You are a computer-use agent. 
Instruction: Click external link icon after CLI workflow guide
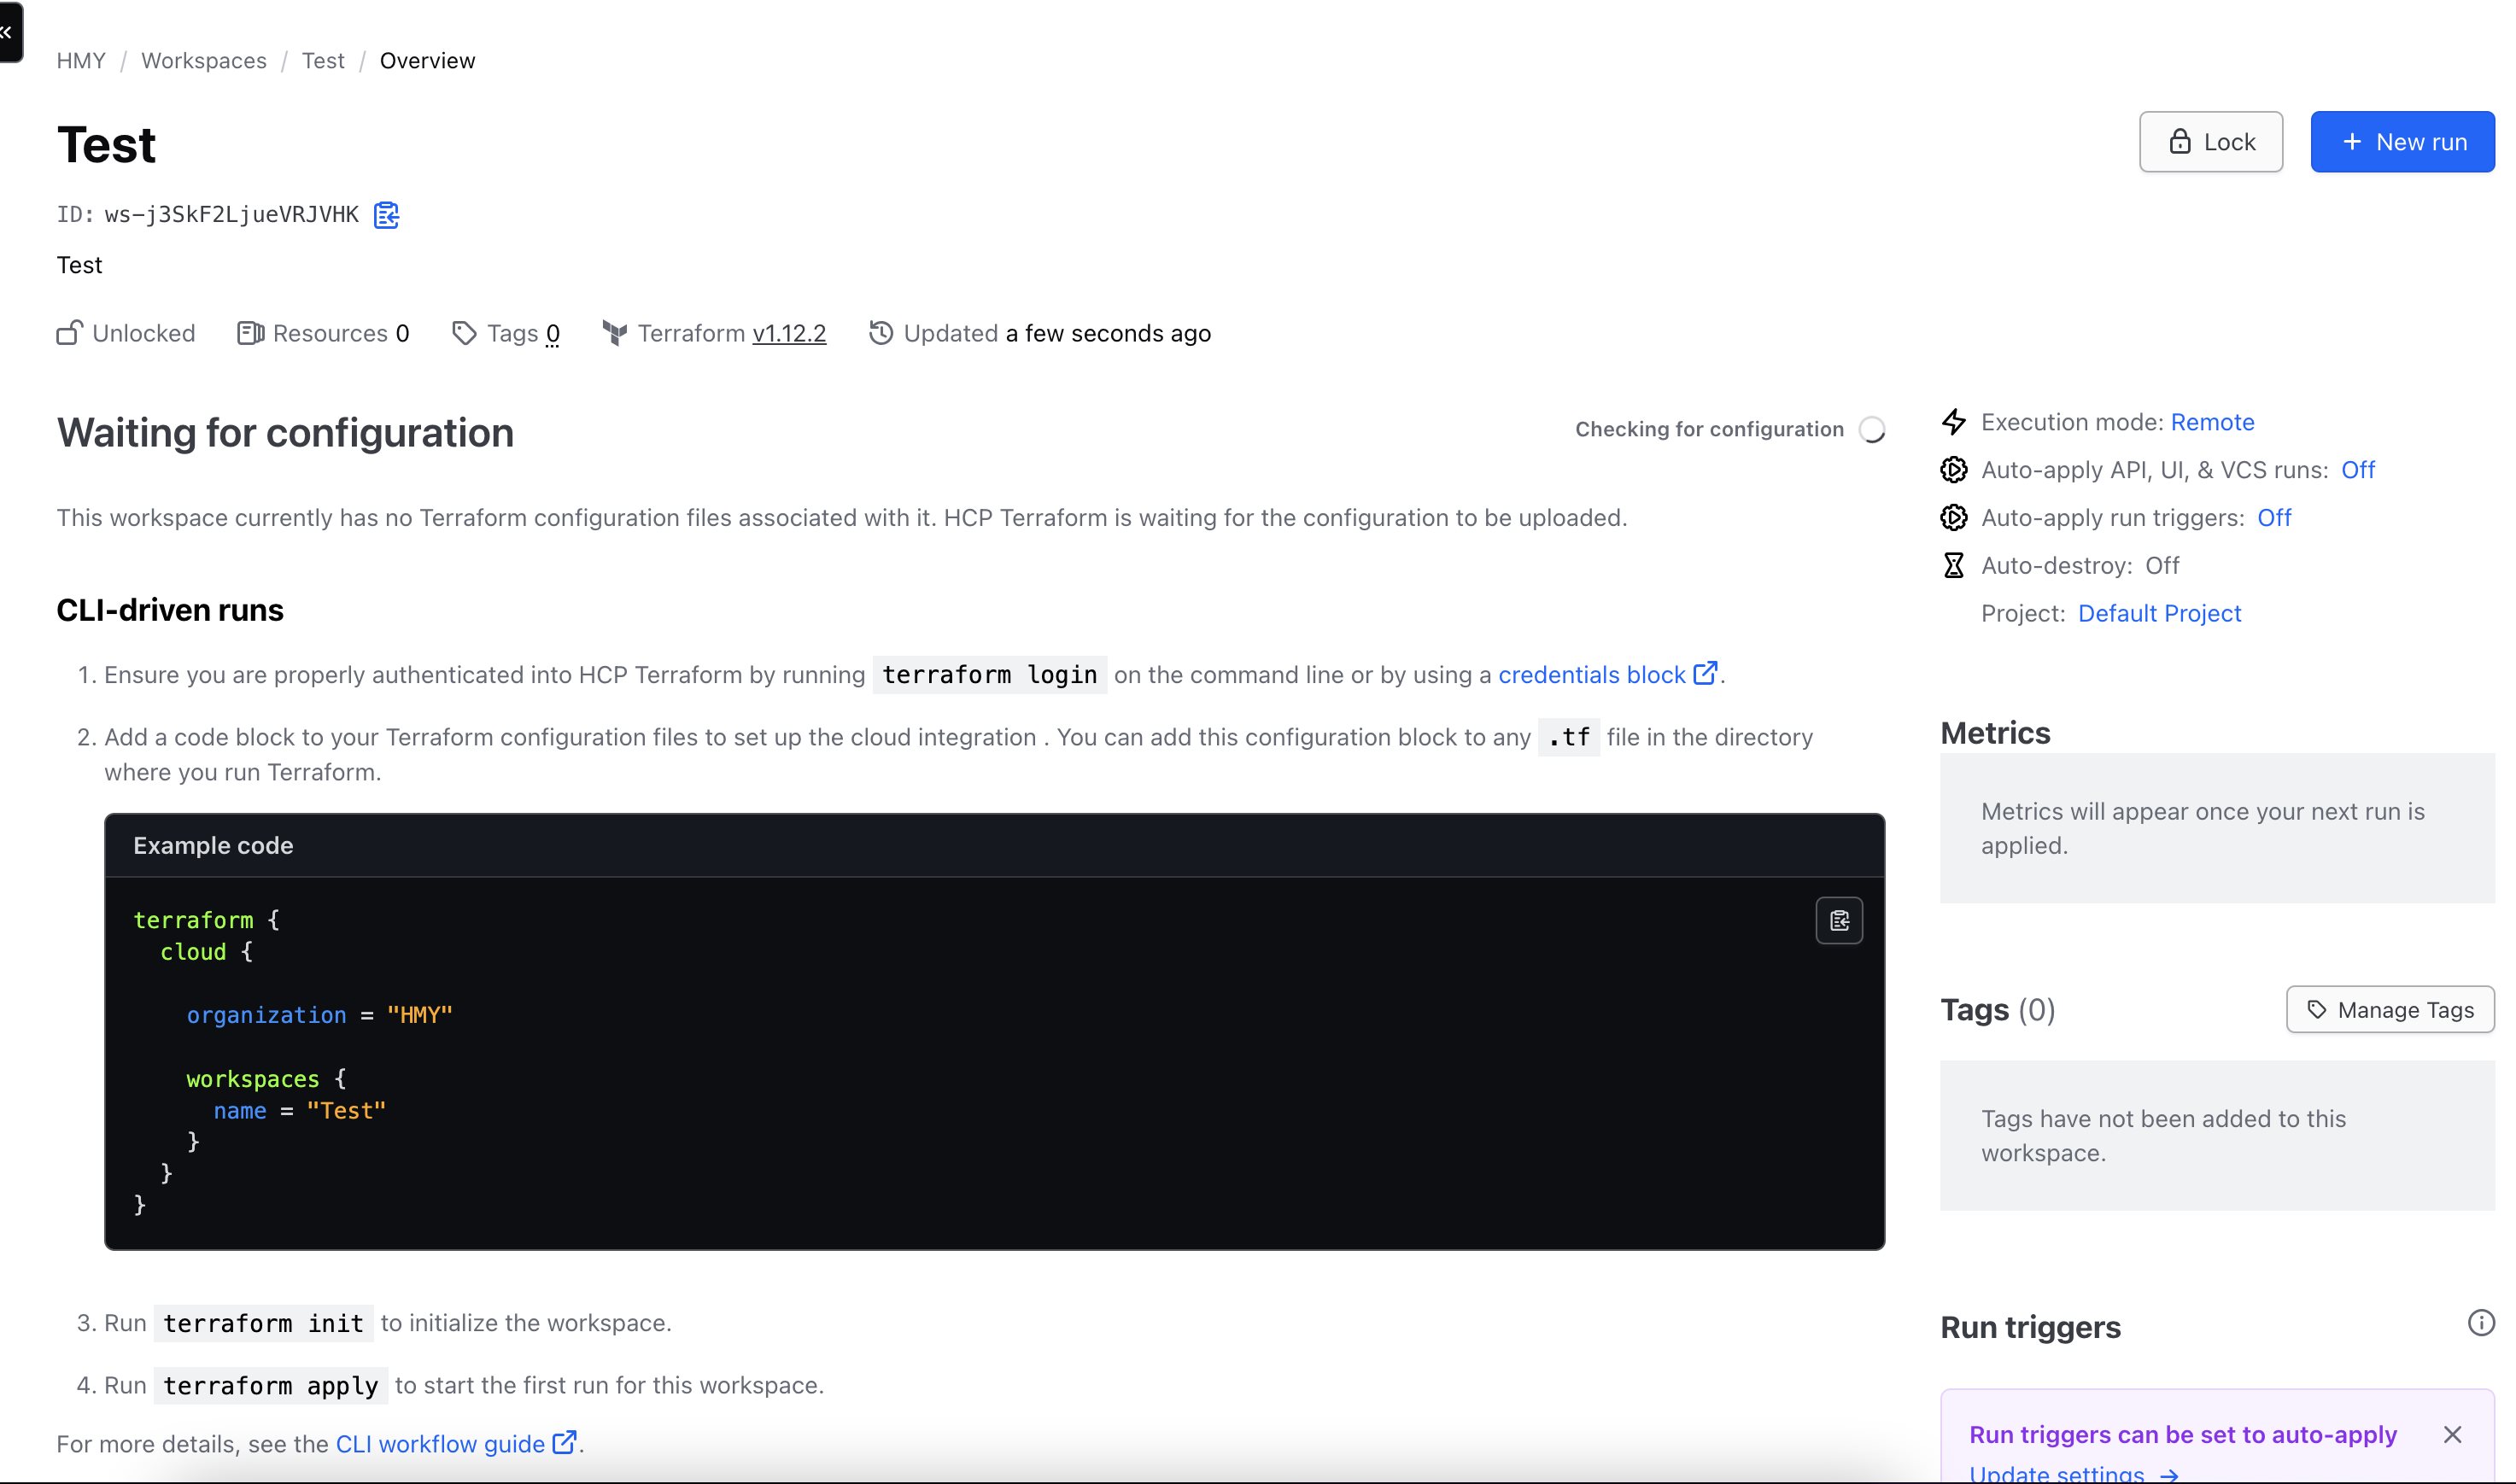click(564, 1442)
